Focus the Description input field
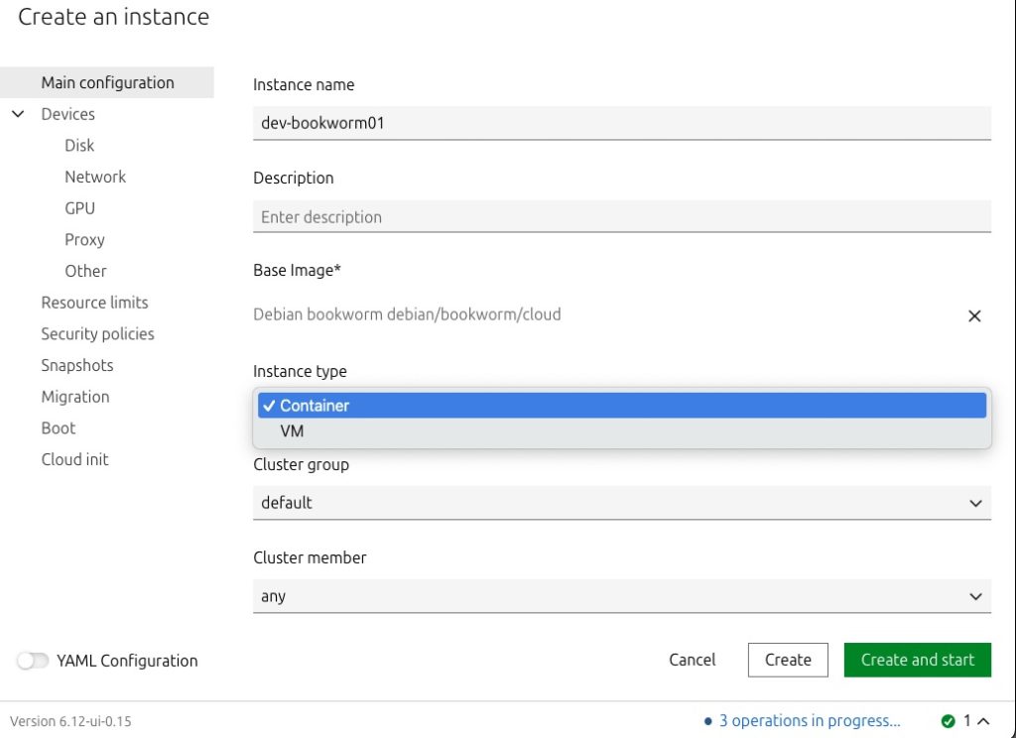Screen dimensions: 1016x738 [x=622, y=217]
